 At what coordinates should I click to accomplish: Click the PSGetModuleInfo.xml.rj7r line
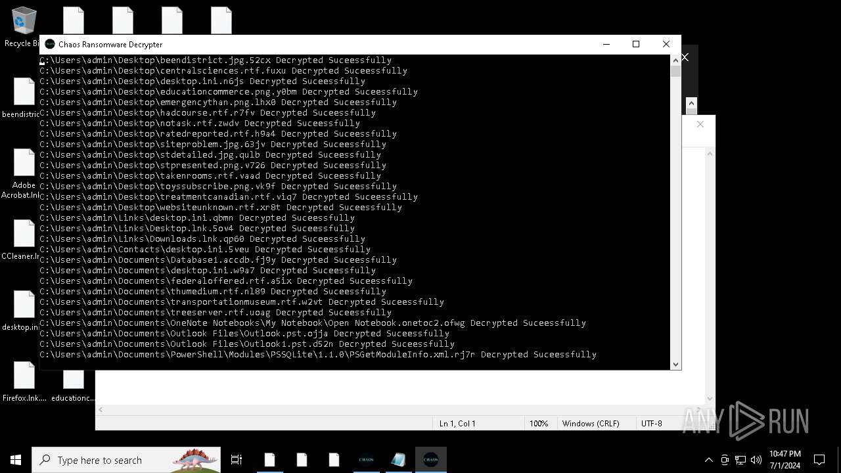tap(318, 354)
